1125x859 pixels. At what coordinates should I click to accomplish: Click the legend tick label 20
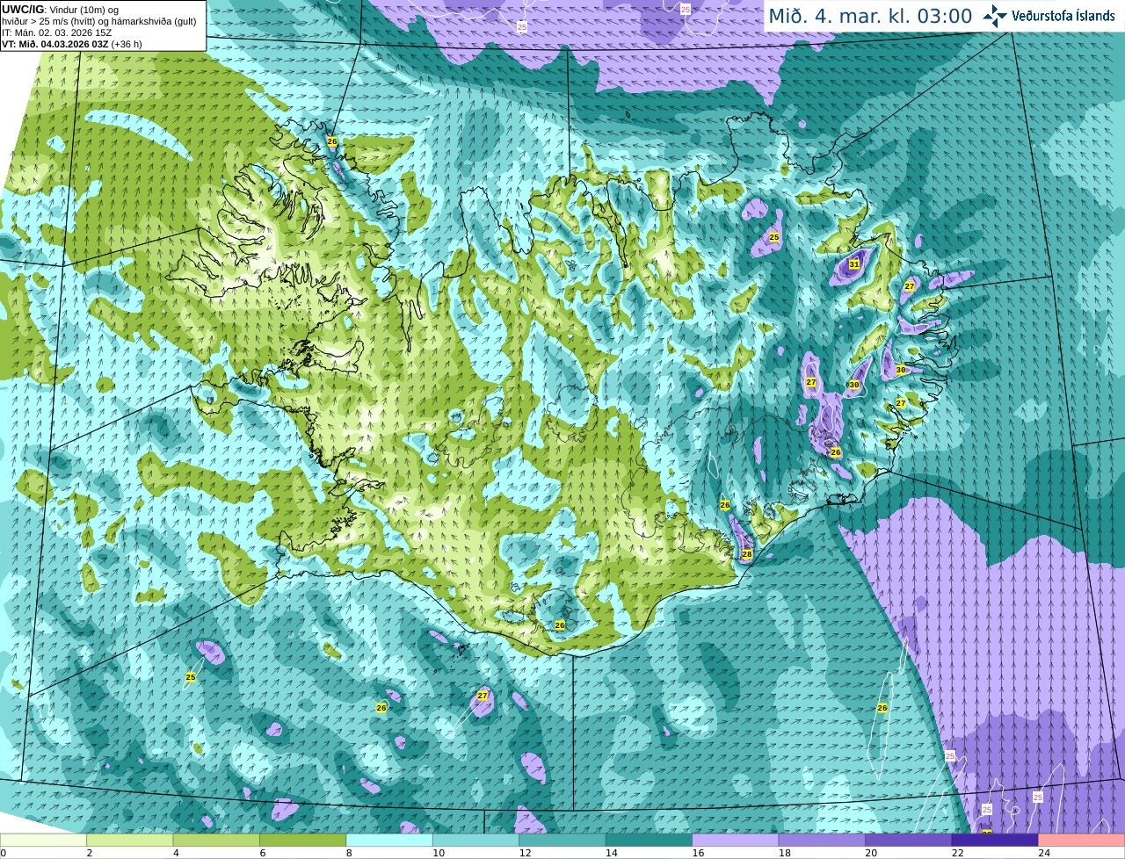click(871, 853)
